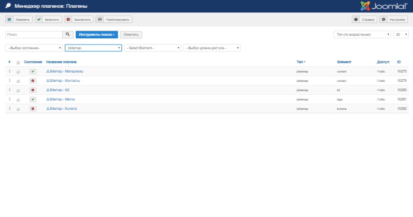The width and height of the screenshot is (413, 217).
Task: Click the Включить toolbar button
Action: 49,19
